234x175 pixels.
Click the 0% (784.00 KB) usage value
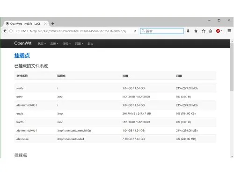click(x=186, y=113)
